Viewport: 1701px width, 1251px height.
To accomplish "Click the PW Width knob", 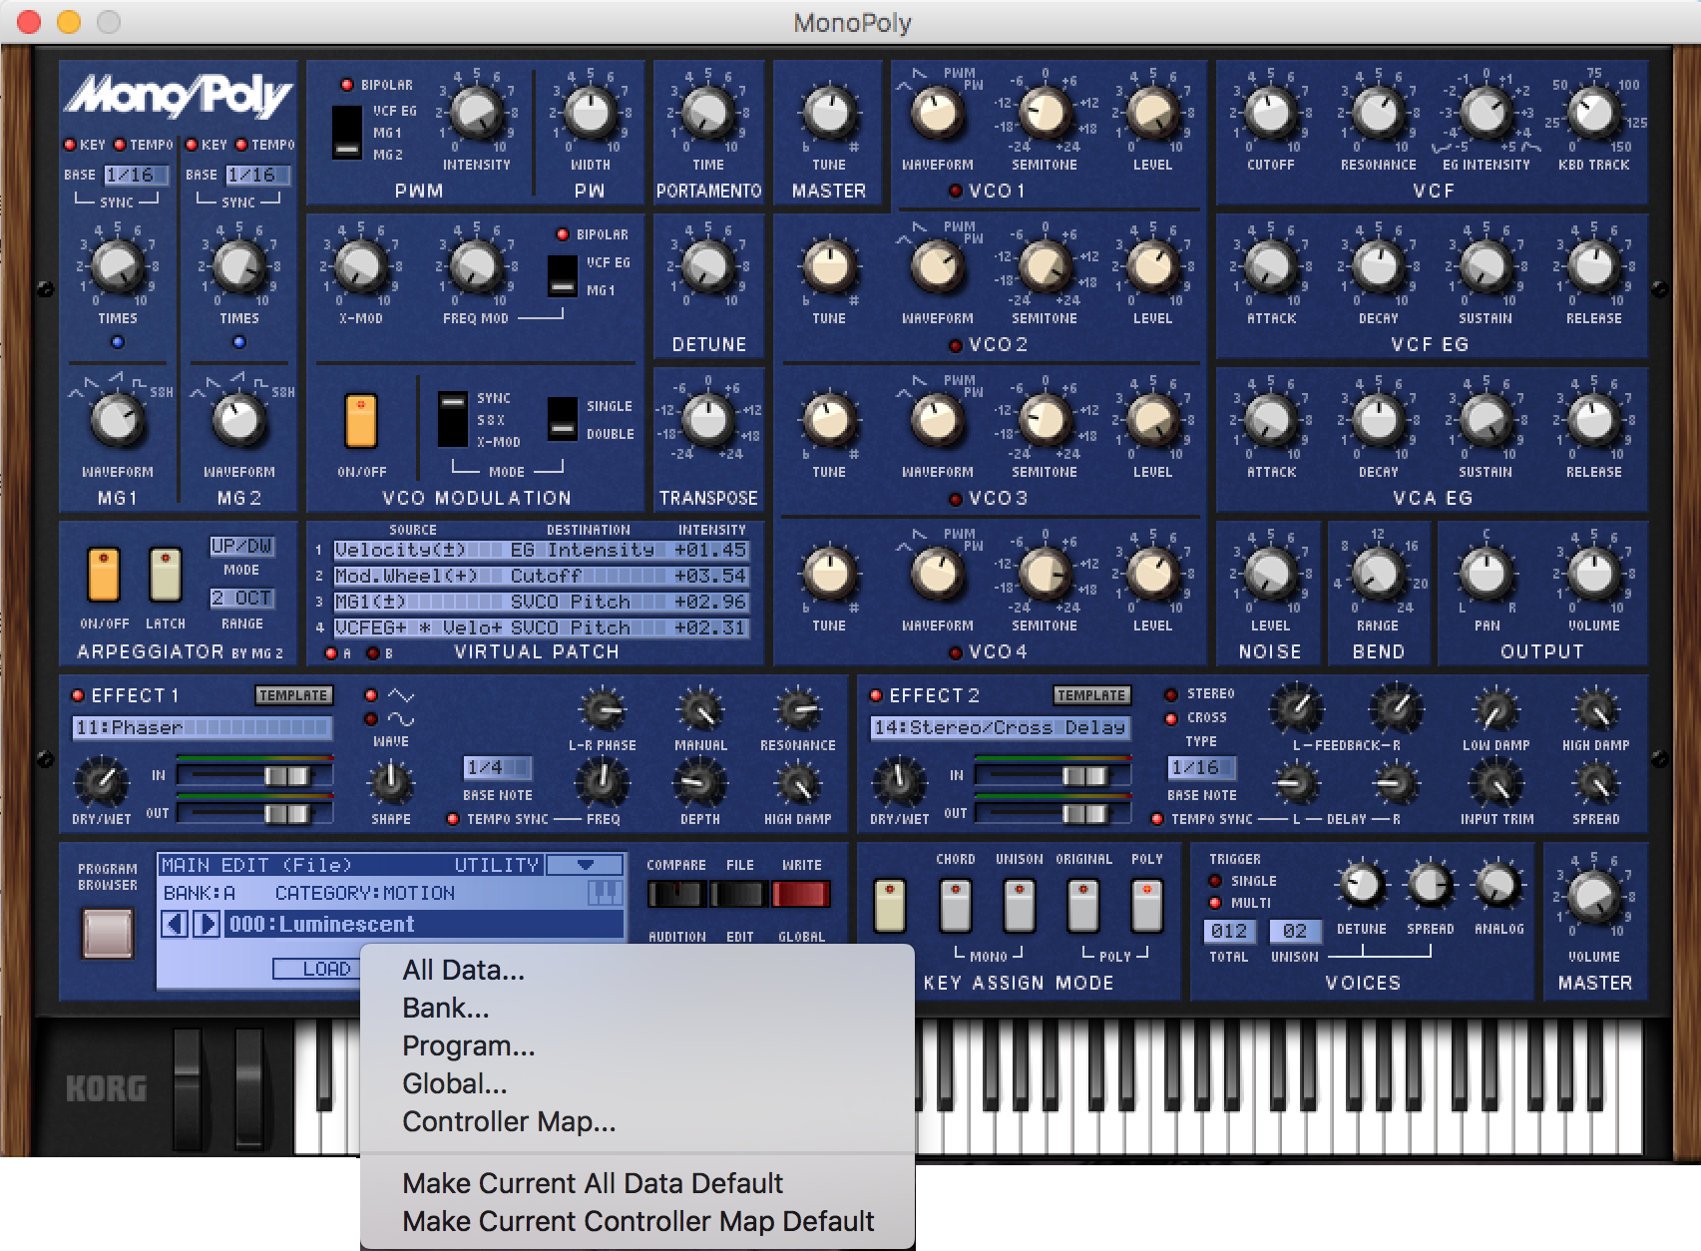I will coord(590,114).
